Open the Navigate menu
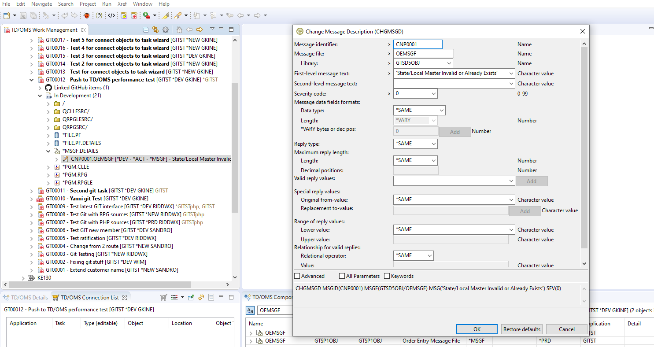The image size is (654, 347). click(x=41, y=4)
